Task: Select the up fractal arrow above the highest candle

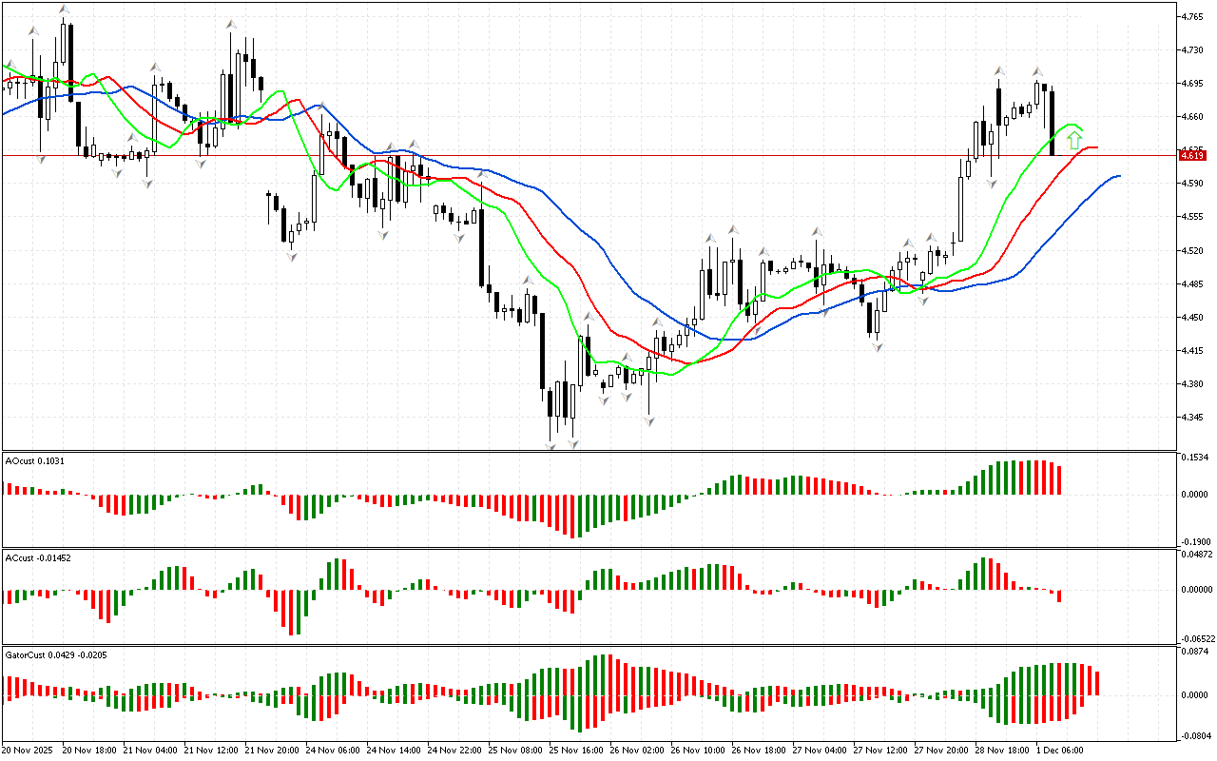Action: click(x=64, y=10)
